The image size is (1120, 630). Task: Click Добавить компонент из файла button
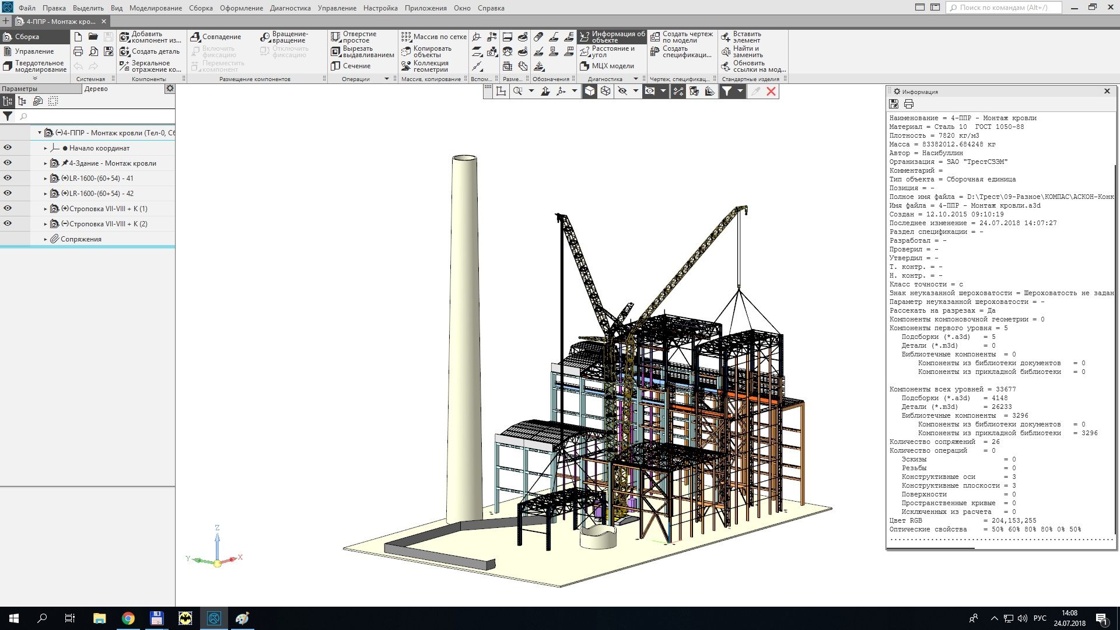(150, 37)
